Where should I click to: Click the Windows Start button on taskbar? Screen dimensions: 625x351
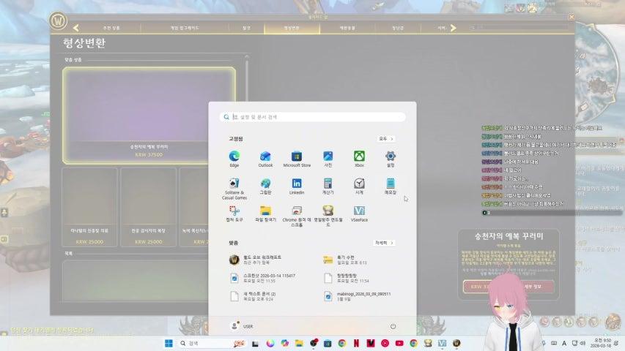[x=169, y=343]
